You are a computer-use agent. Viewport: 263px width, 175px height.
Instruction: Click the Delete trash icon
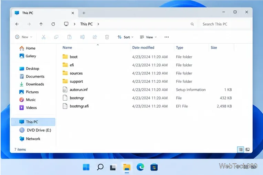(107, 37)
